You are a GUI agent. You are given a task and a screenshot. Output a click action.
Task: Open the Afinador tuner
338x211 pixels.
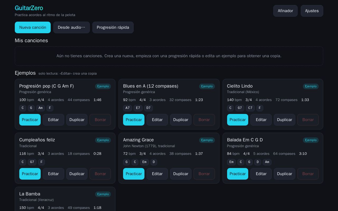point(285,11)
